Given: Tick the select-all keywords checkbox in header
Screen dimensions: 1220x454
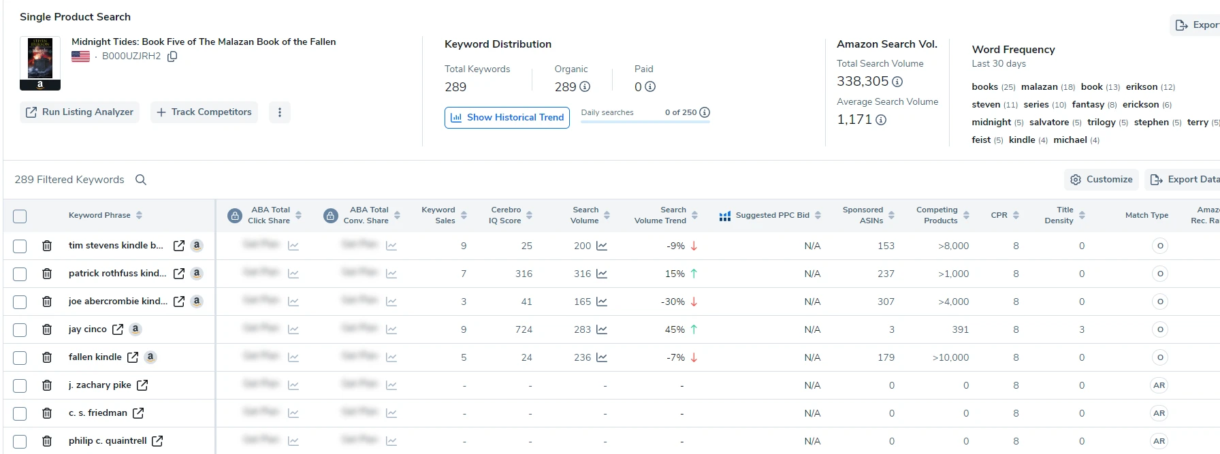Looking at the screenshot, I should 20,216.
